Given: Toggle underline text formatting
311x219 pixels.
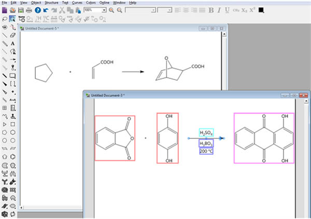Looking at the screenshot, I should point(228,10).
